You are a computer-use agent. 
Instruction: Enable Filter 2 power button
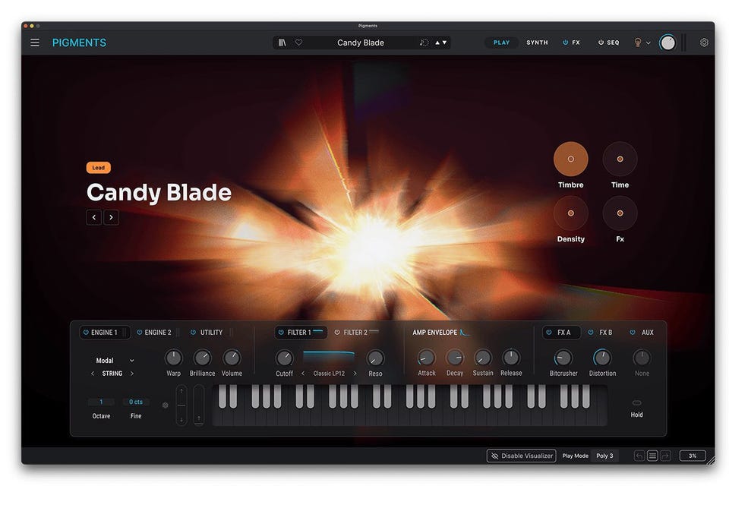(x=337, y=333)
